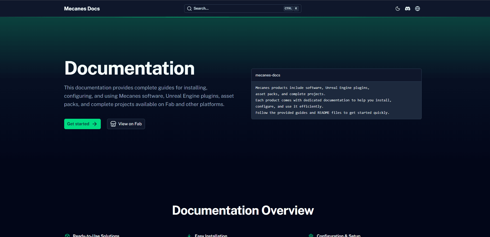Click the line 'configure, and use it efficiently.'

click(289, 106)
